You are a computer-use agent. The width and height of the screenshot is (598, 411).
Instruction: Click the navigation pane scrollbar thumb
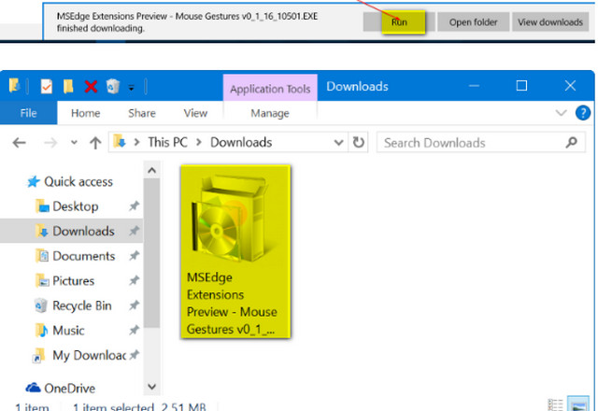pyautogui.click(x=151, y=253)
